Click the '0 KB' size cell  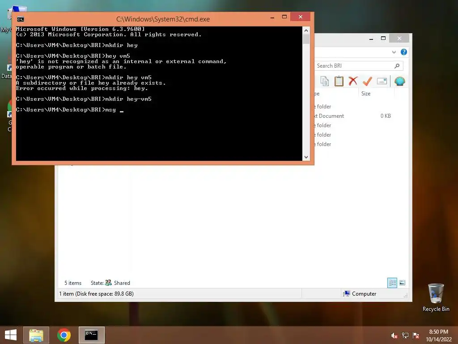[386, 116]
